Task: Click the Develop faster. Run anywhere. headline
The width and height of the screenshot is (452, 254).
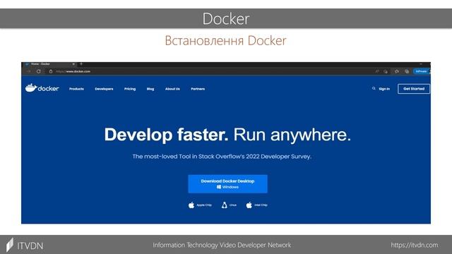Action: [227, 135]
